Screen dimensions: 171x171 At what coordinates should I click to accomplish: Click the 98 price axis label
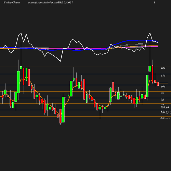(x=162, y=93)
